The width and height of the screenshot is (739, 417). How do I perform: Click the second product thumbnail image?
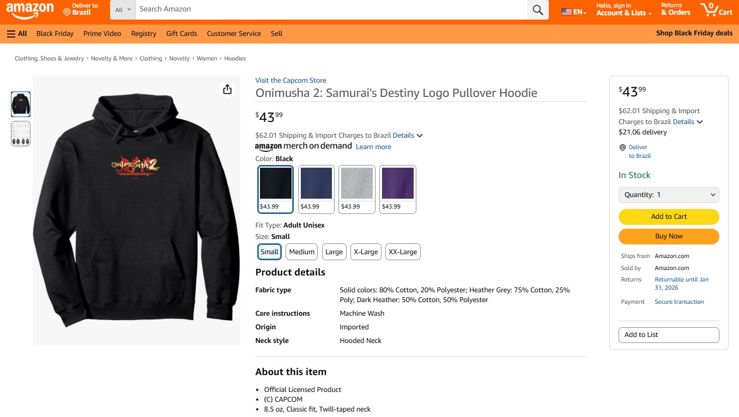[x=21, y=134]
